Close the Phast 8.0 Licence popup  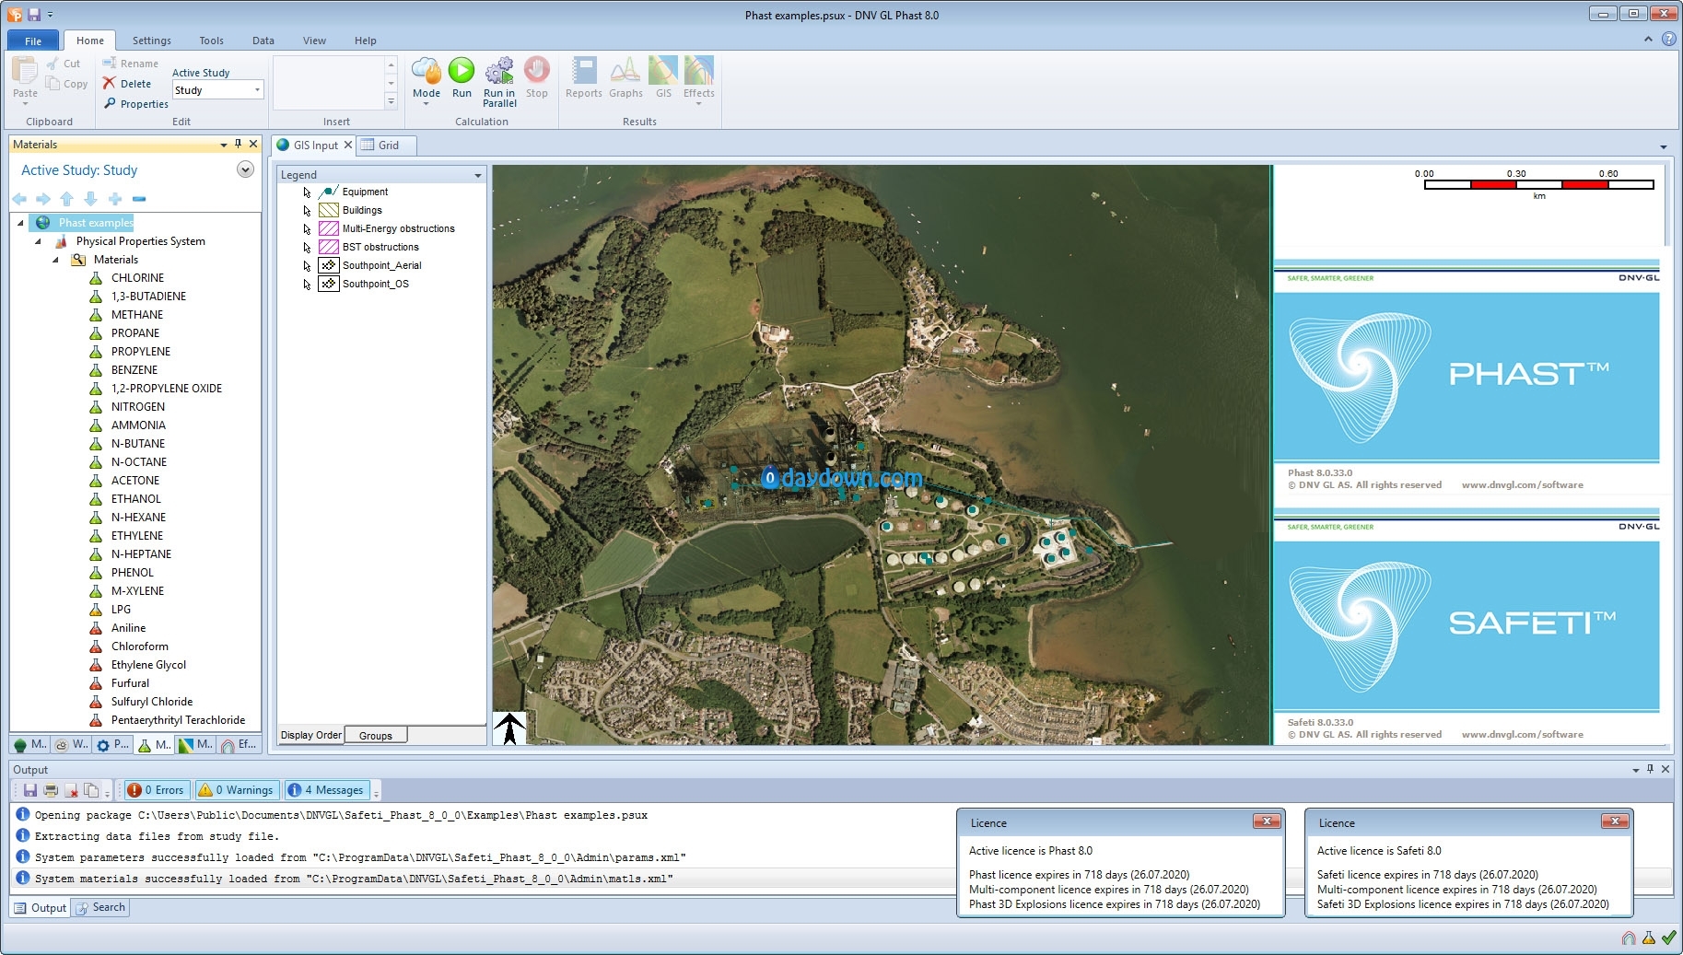click(x=1267, y=821)
